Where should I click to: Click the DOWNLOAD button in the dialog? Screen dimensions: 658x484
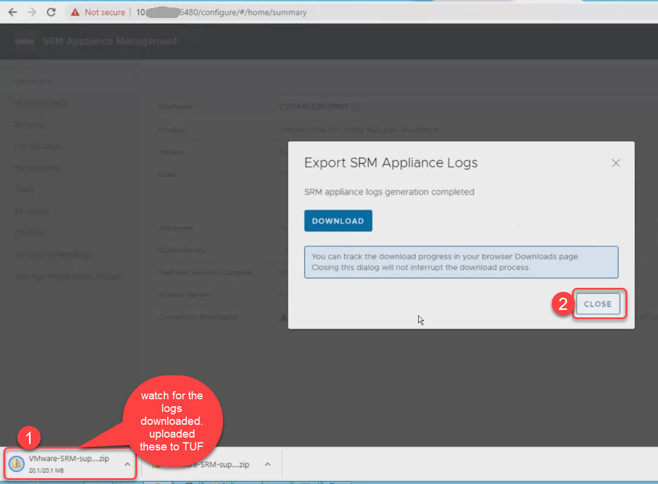338,221
